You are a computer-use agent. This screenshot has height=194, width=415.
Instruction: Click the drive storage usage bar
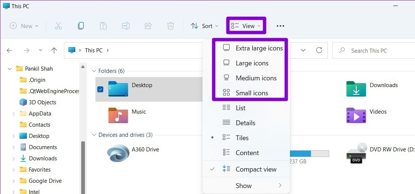pos(310,154)
